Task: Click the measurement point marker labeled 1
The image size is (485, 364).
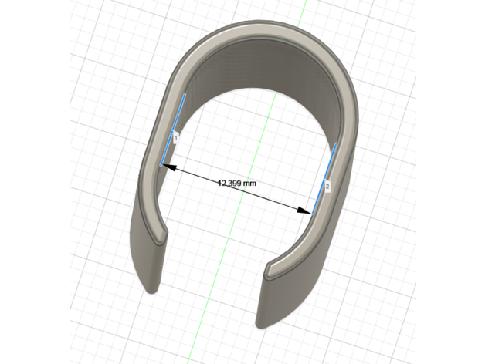Action: [x=176, y=137]
